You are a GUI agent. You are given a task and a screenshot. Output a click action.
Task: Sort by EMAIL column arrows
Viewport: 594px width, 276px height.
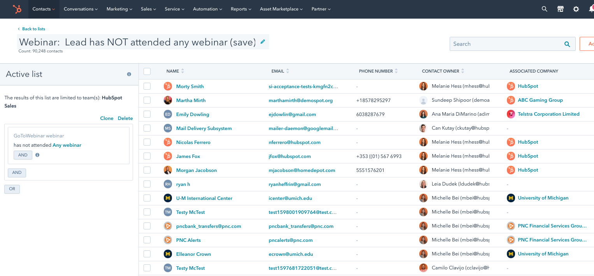point(288,71)
